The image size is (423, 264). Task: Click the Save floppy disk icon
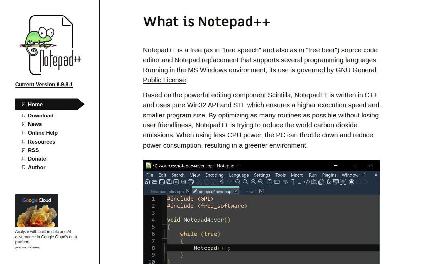coord(162,182)
